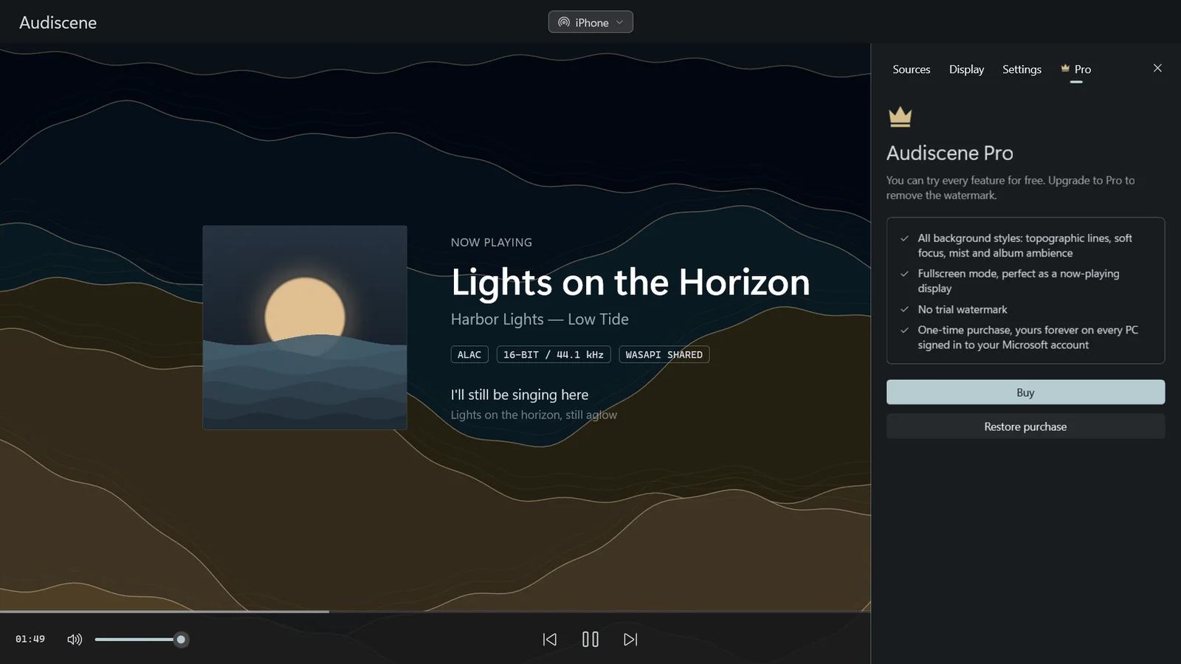Click the elapsed time 01:49
This screenshot has height=664, width=1181.
point(30,640)
